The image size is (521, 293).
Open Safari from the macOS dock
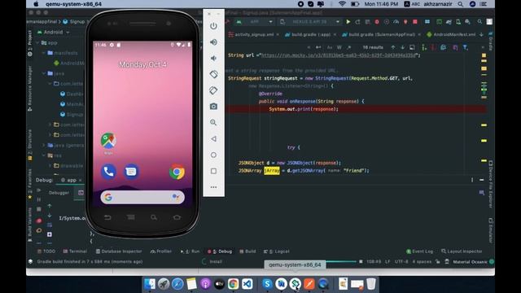coord(177,284)
